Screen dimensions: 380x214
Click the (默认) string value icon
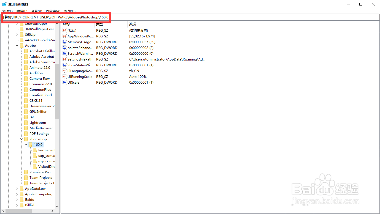coord(65,31)
